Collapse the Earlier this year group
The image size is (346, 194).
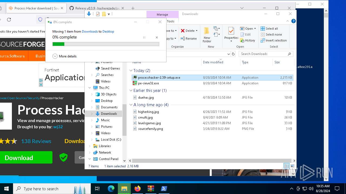pos(131,91)
